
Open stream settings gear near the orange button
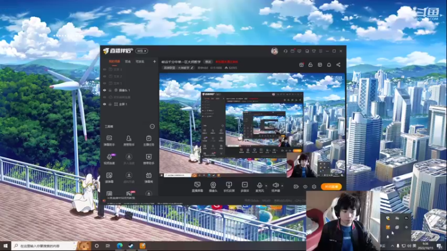[x=314, y=187]
